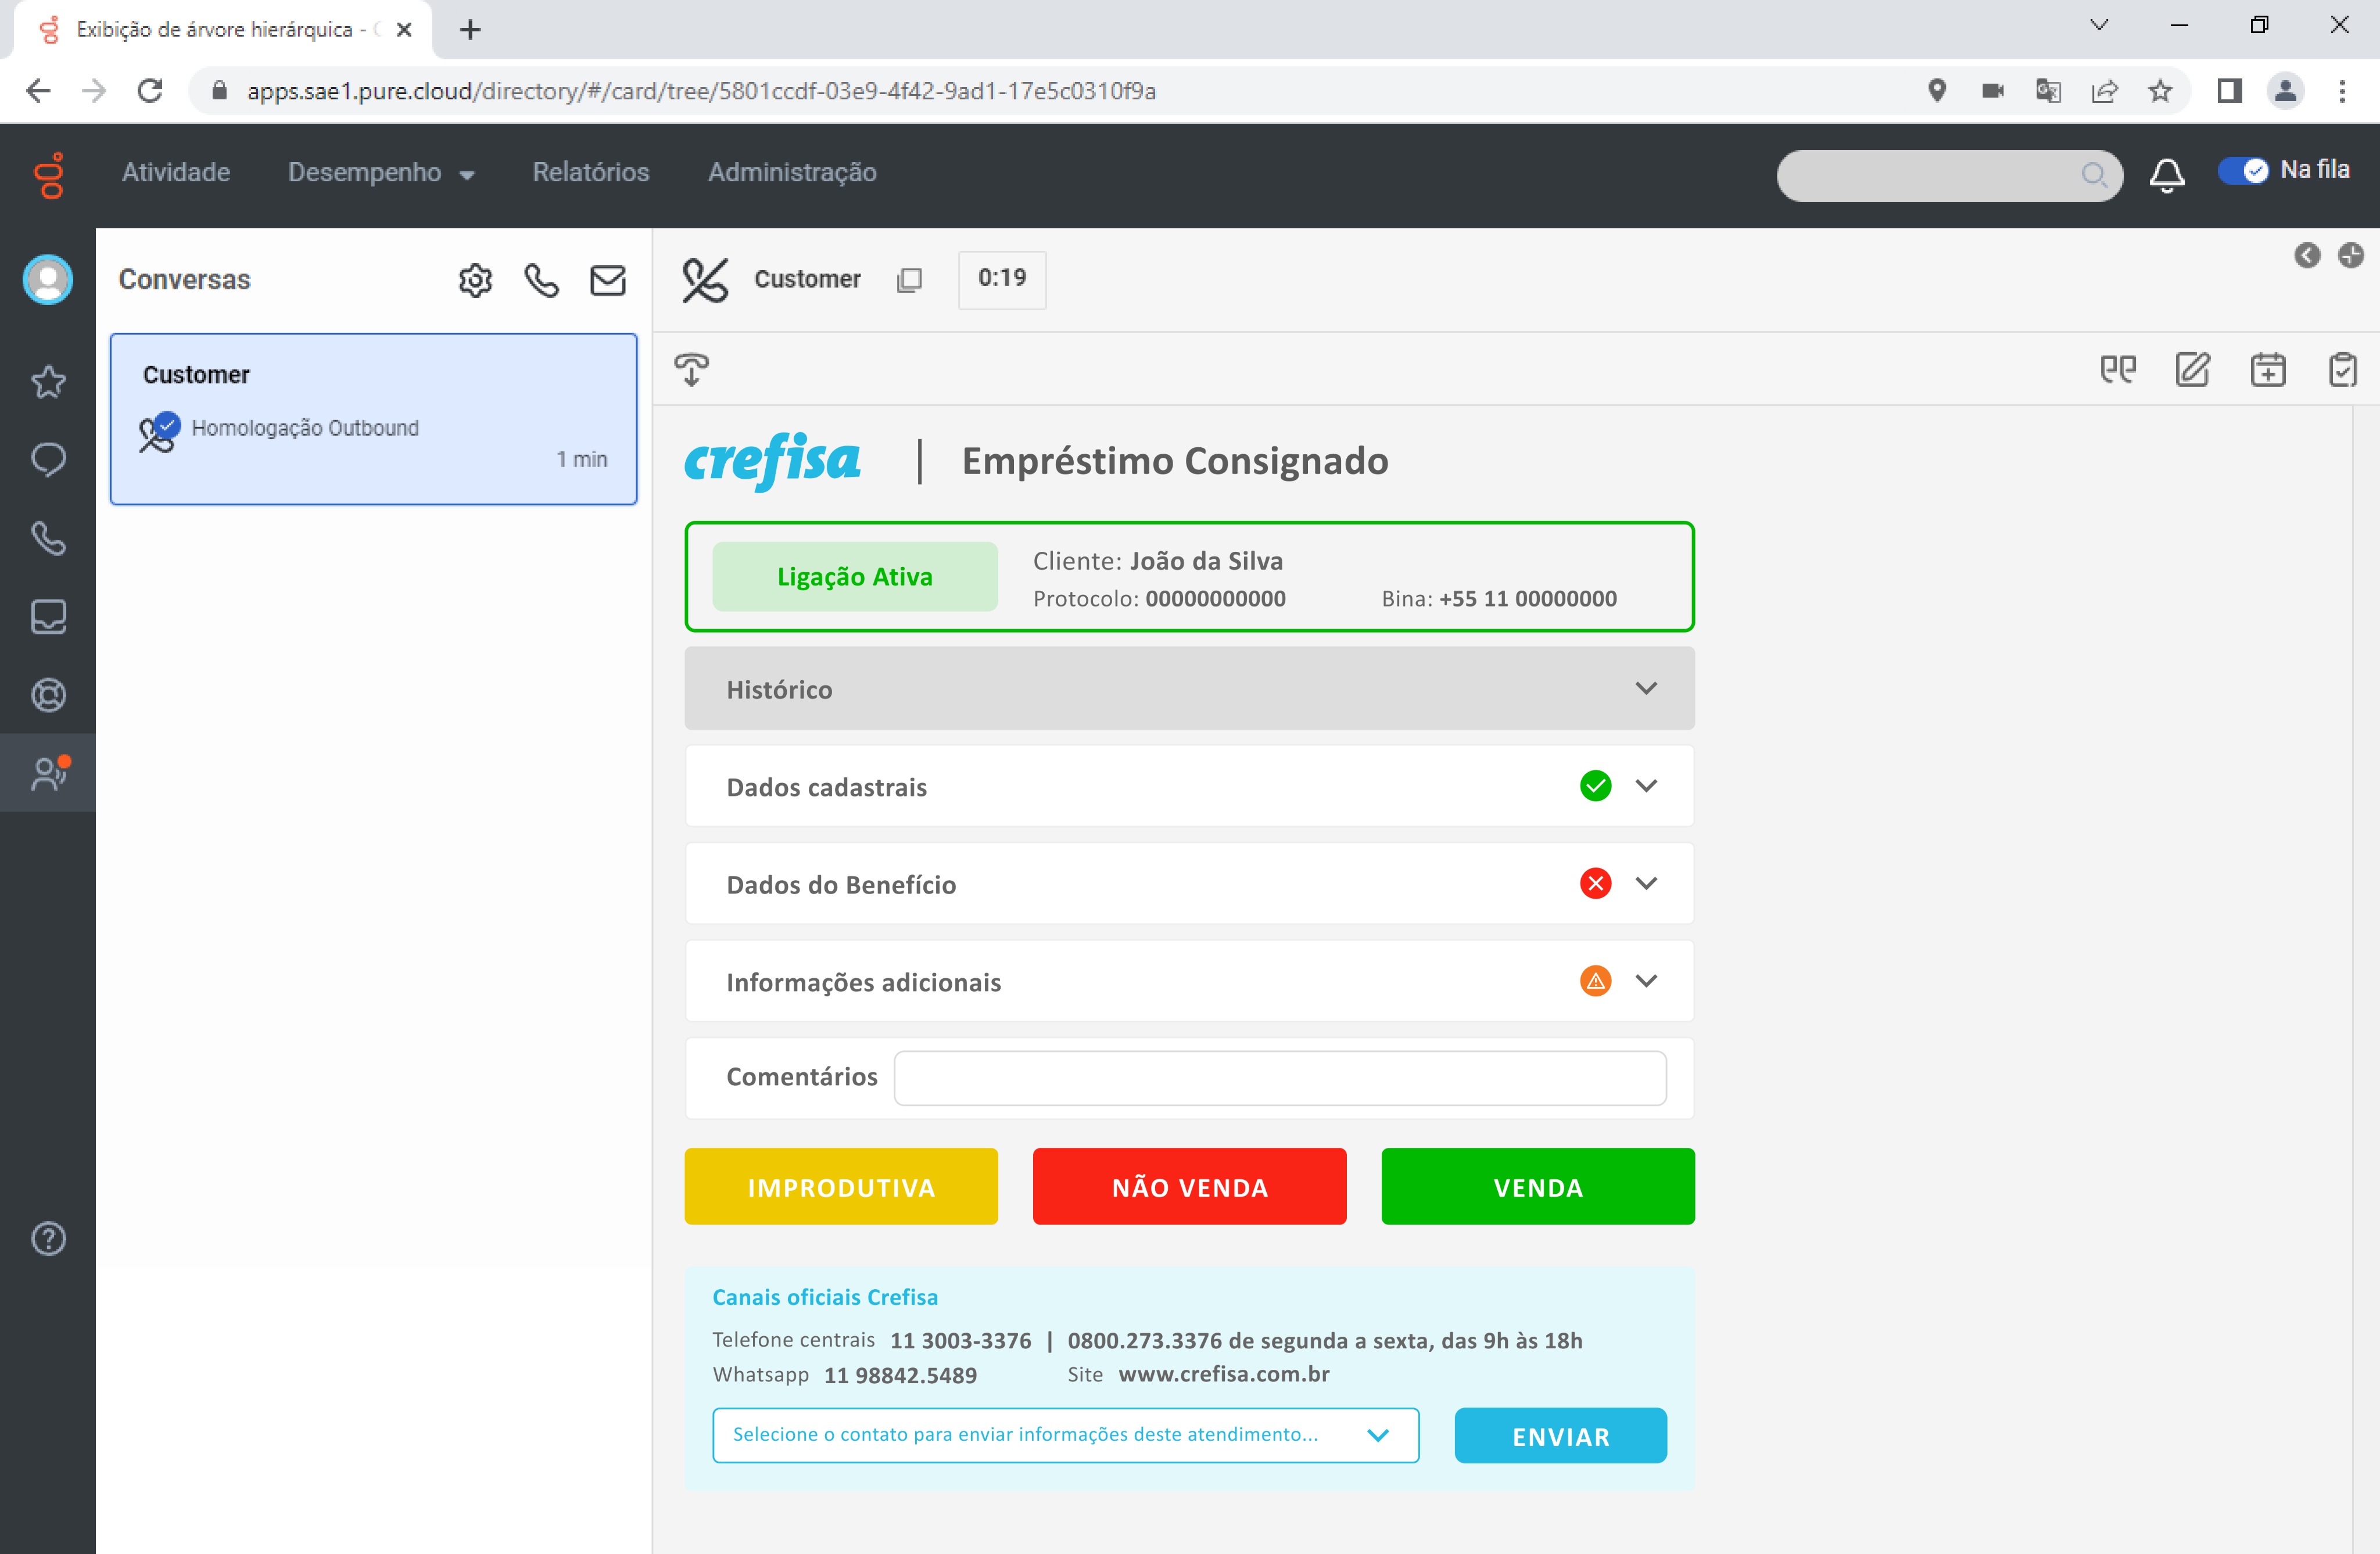Image resolution: width=2380 pixels, height=1554 pixels.
Task: Go to the Relatórios menu item
Action: 590,173
